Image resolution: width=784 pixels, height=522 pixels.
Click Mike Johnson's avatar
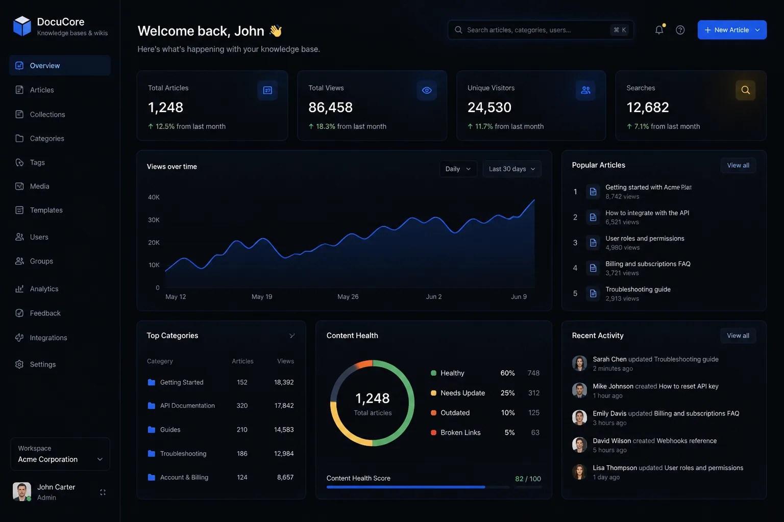tap(579, 390)
